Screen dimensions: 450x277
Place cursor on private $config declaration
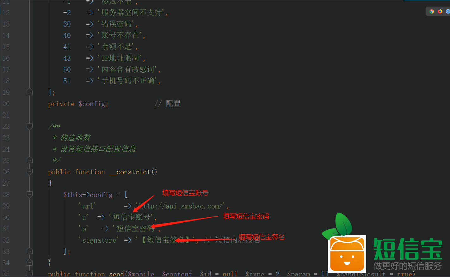coord(78,104)
